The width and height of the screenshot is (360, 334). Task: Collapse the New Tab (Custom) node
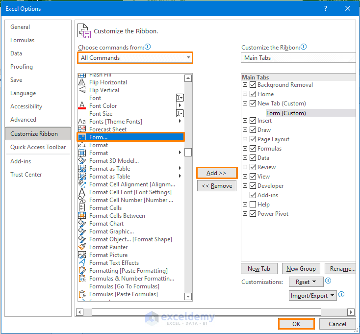(x=245, y=103)
